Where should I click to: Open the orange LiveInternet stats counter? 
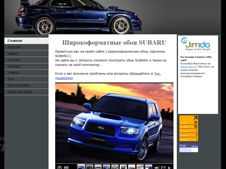tap(189, 128)
